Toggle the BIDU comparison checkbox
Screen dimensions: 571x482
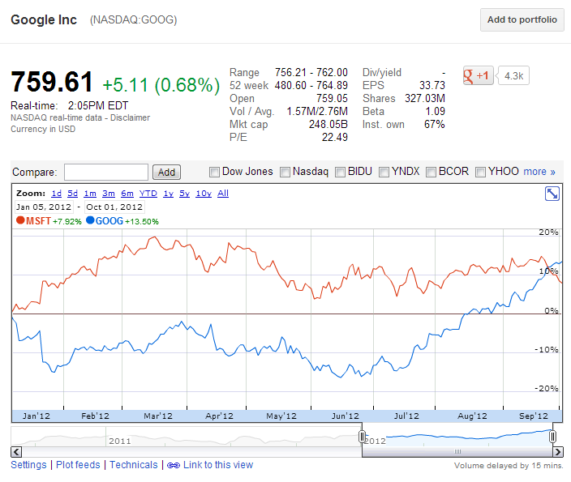[341, 172]
